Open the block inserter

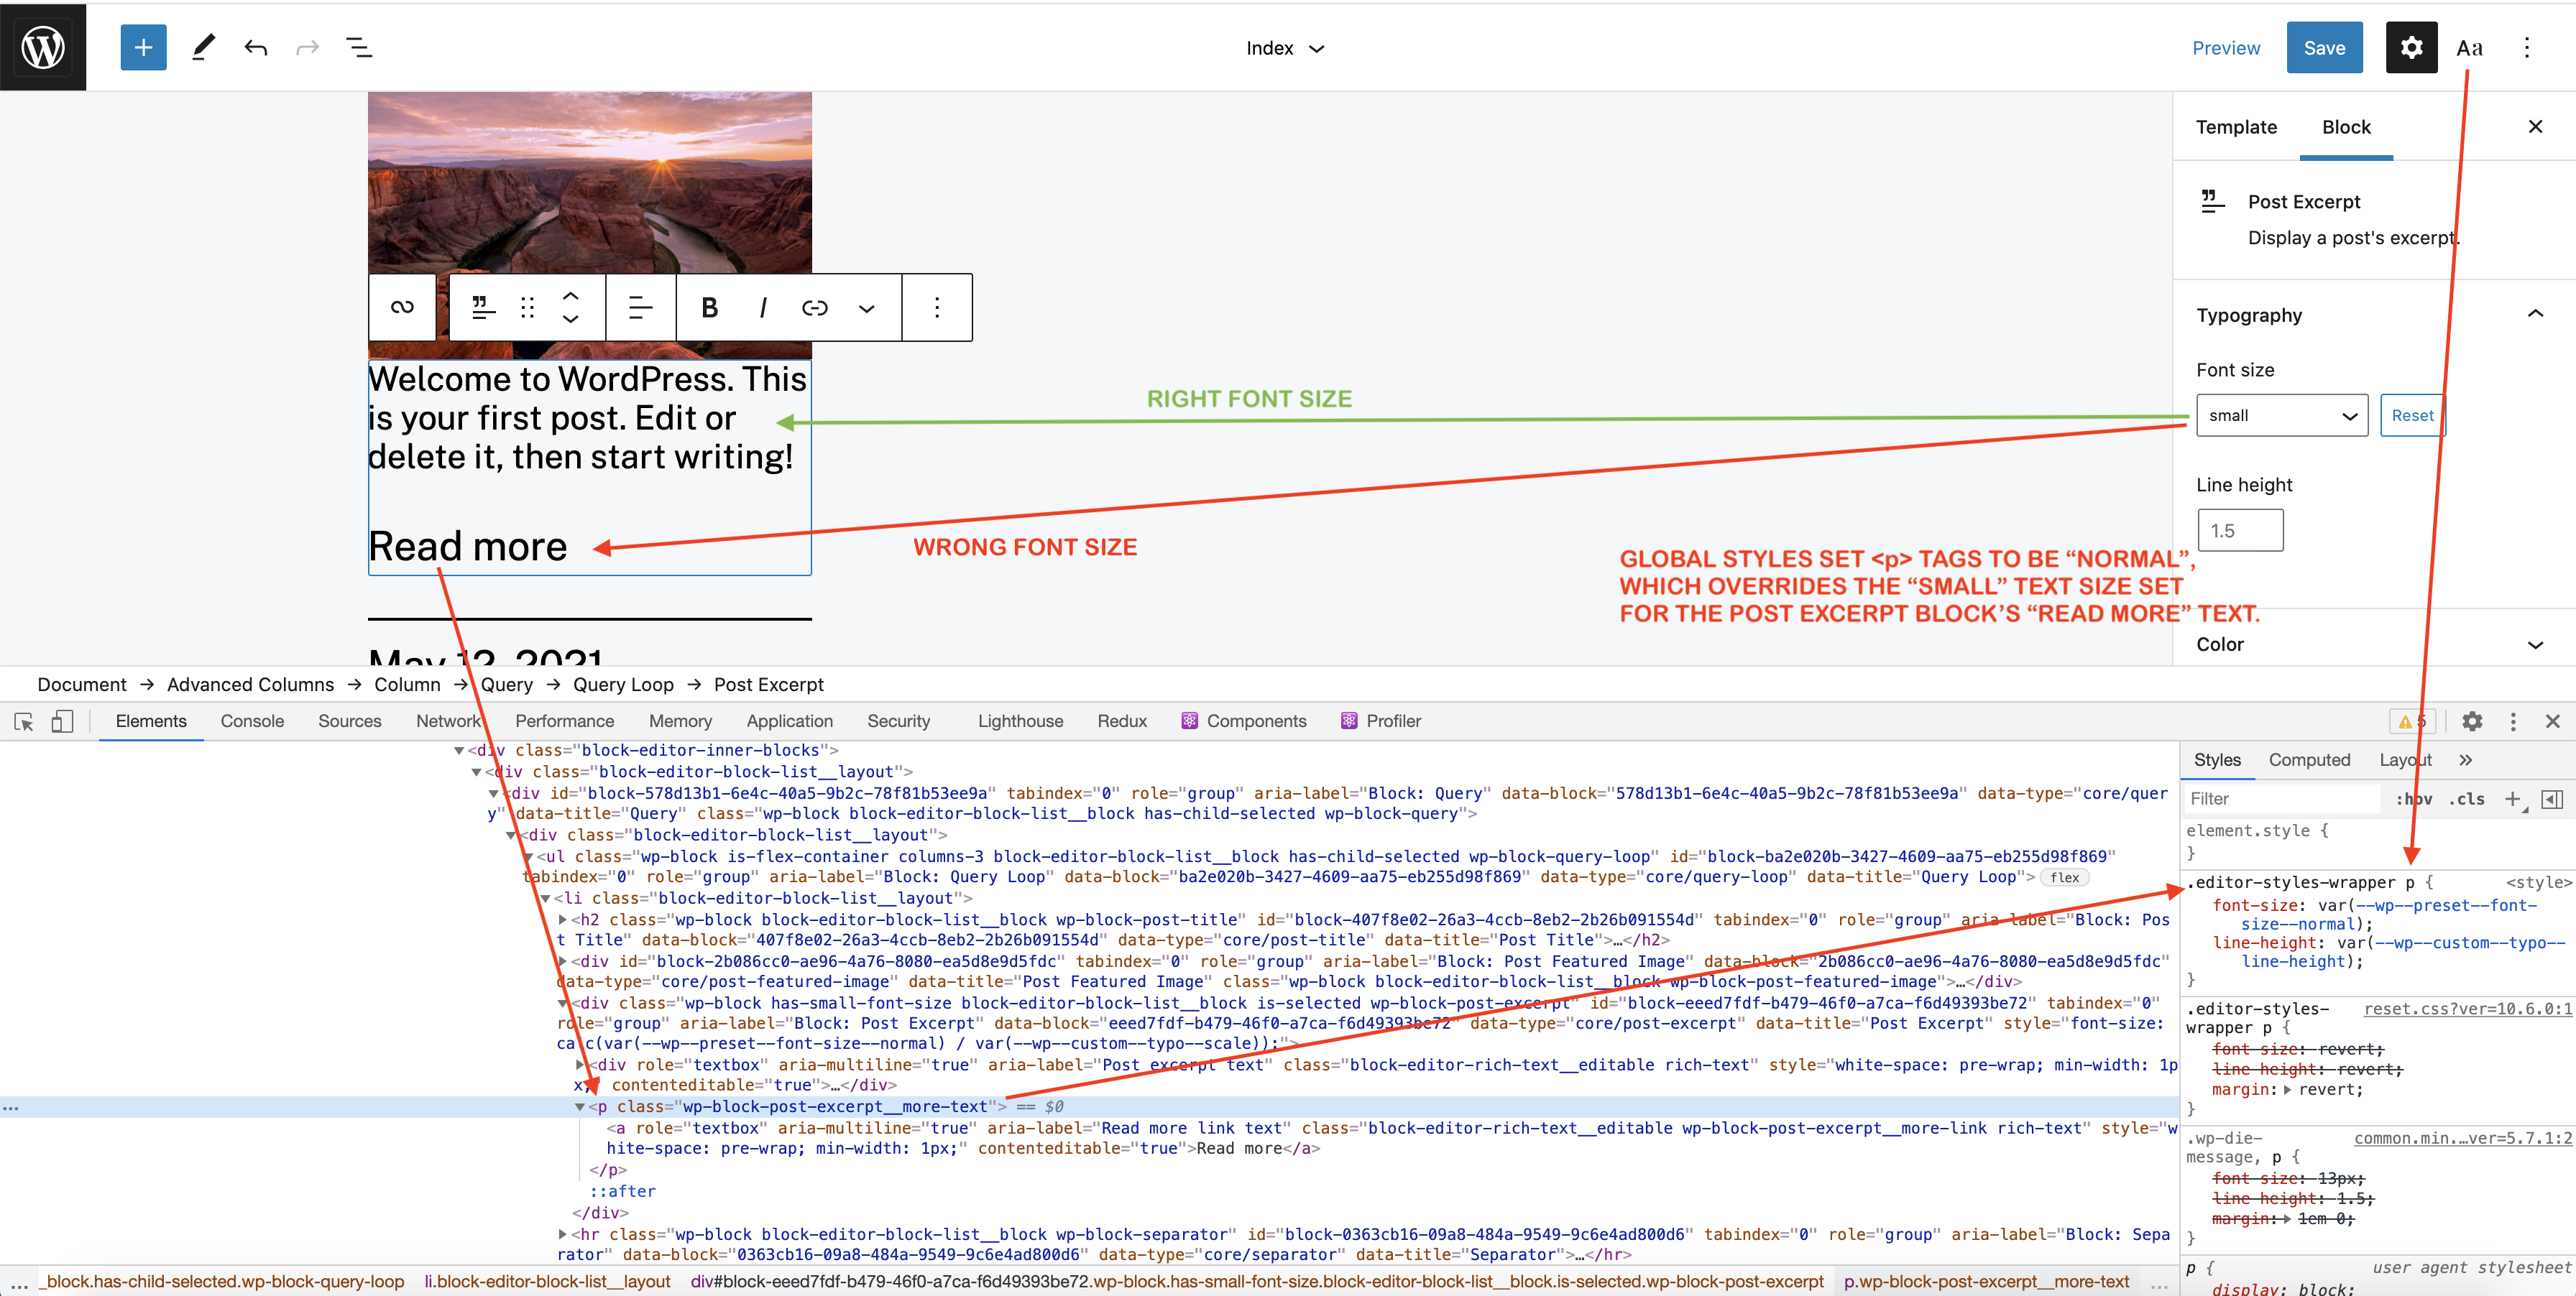pyautogui.click(x=143, y=47)
